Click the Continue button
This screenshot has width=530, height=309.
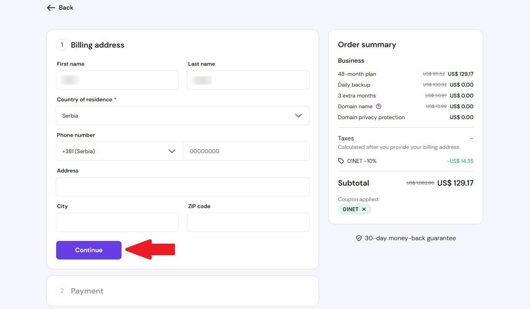pos(88,250)
